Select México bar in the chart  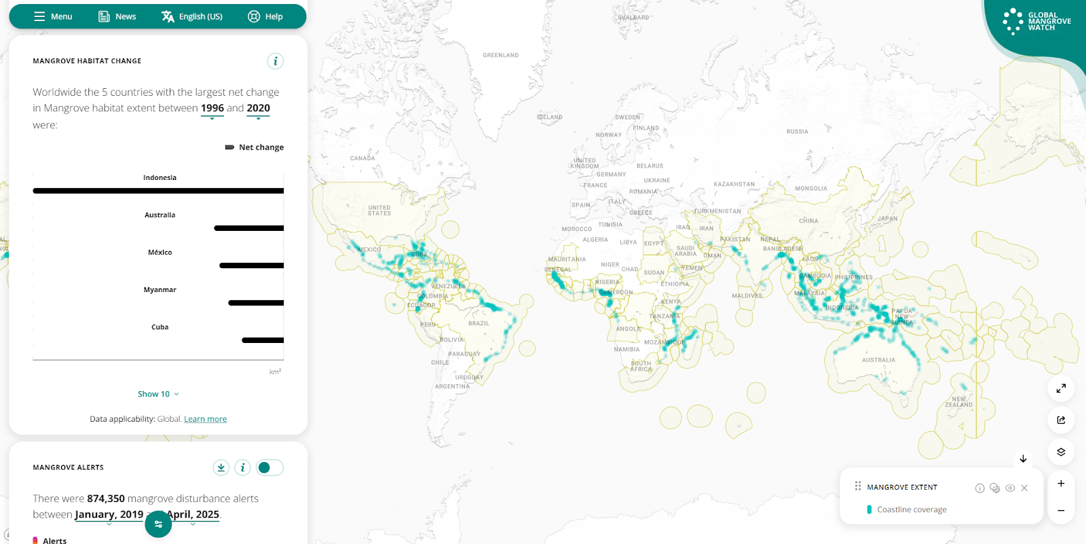(251, 266)
